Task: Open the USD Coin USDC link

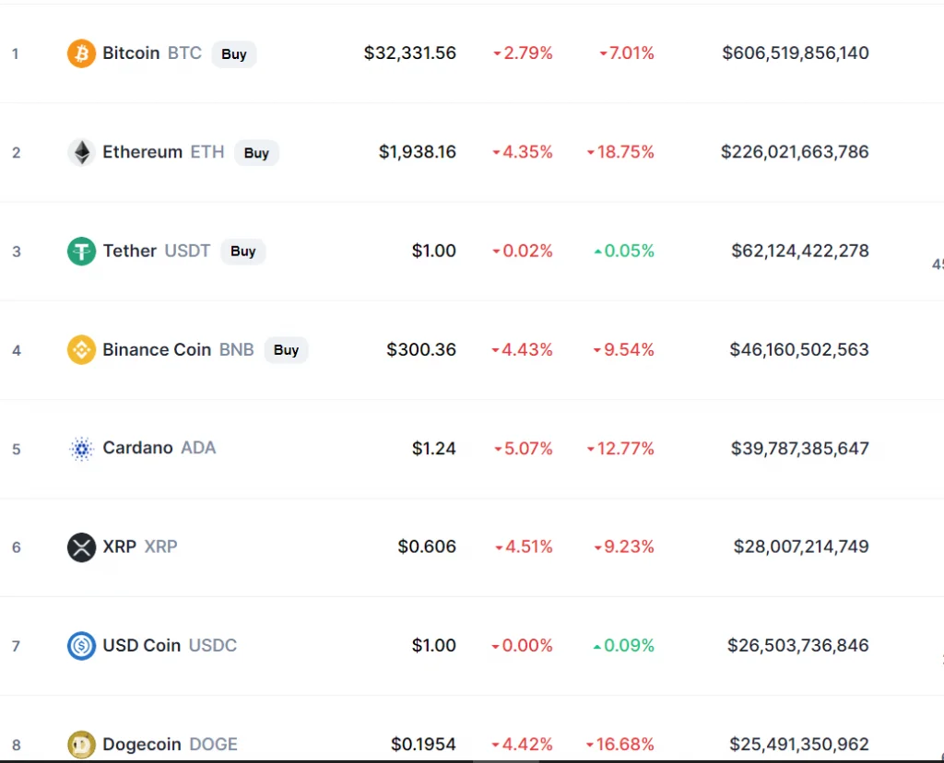Action: pos(170,645)
